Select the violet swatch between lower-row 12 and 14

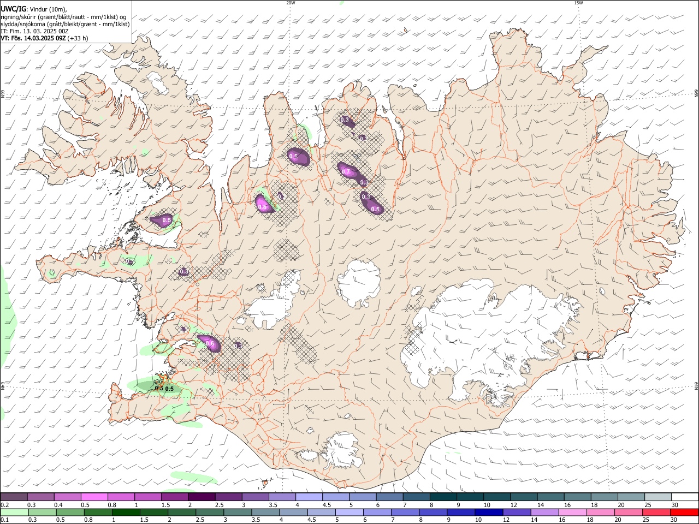(517, 512)
